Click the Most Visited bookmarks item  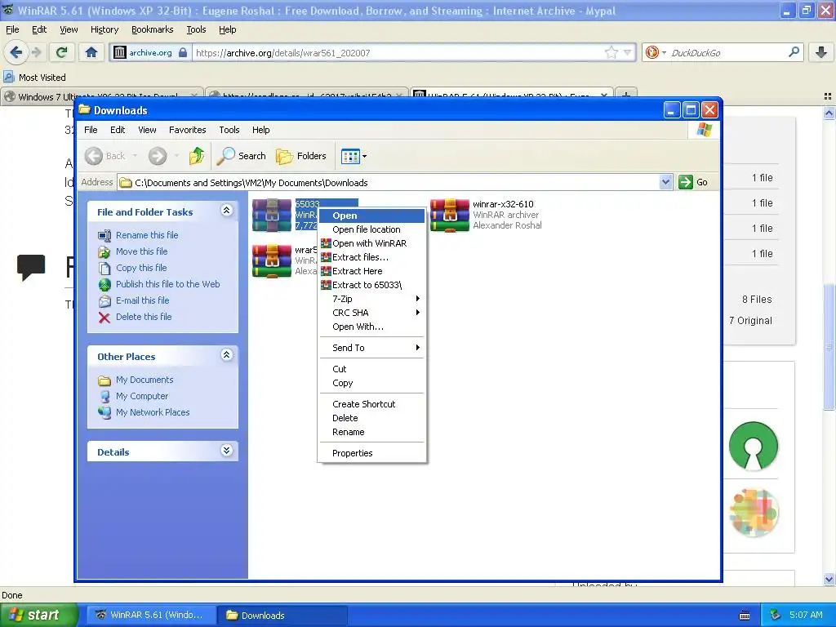35,78
